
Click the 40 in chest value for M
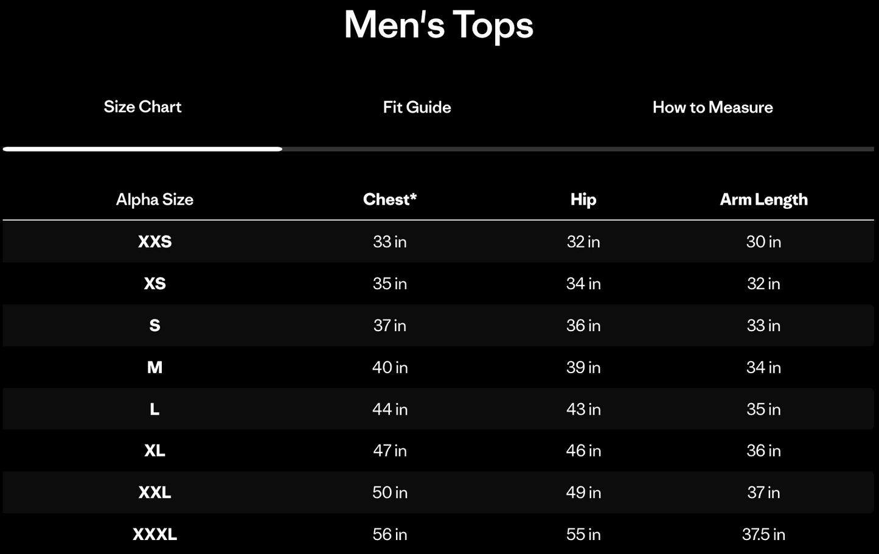pos(389,367)
